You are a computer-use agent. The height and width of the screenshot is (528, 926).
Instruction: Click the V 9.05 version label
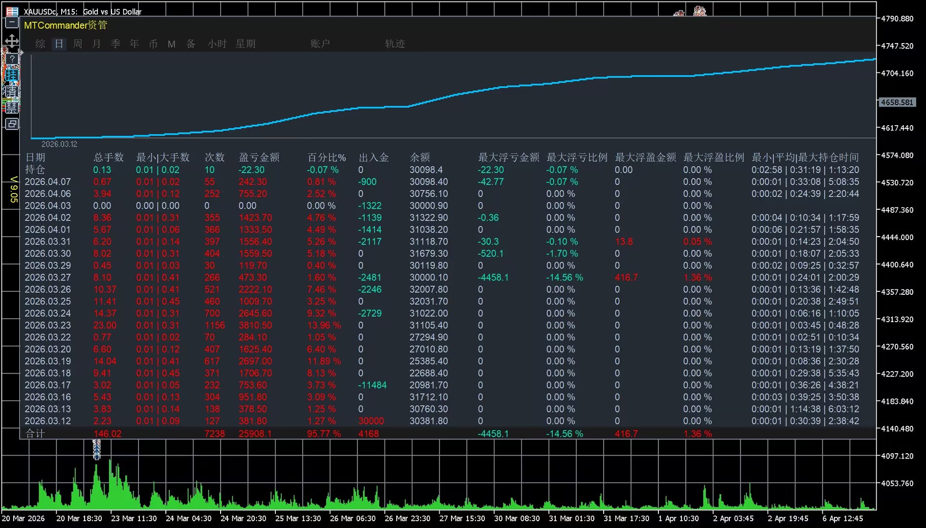[14, 189]
